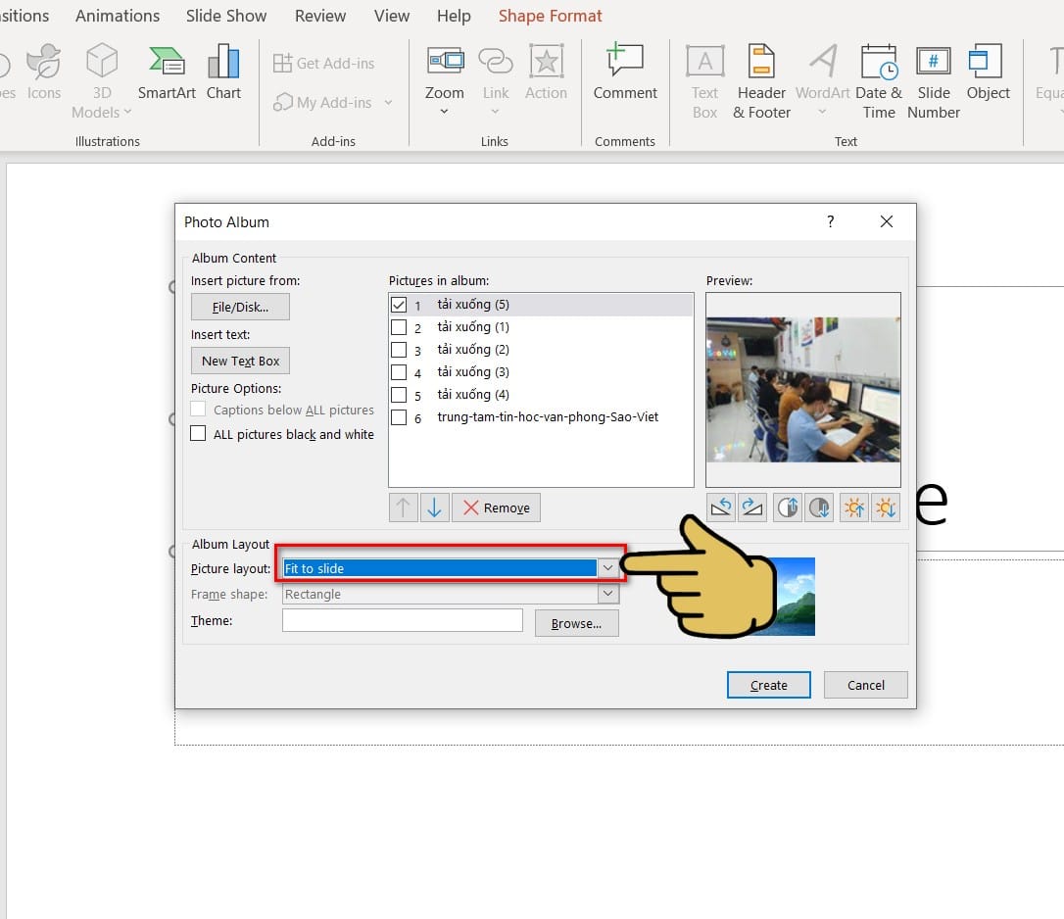Click the File/Disk... button

tap(240, 307)
